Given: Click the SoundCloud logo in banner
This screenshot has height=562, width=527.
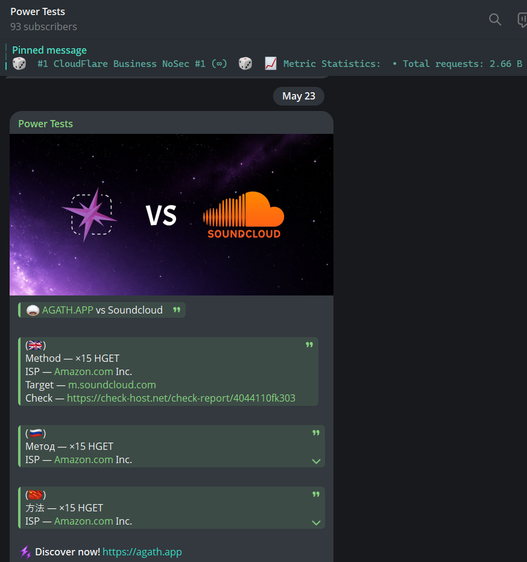Looking at the screenshot, I should (244, 215).
